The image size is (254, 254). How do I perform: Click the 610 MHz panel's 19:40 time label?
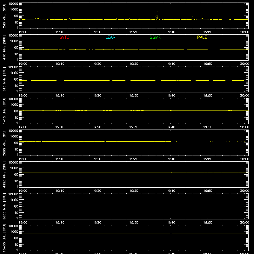pos(170,96)
